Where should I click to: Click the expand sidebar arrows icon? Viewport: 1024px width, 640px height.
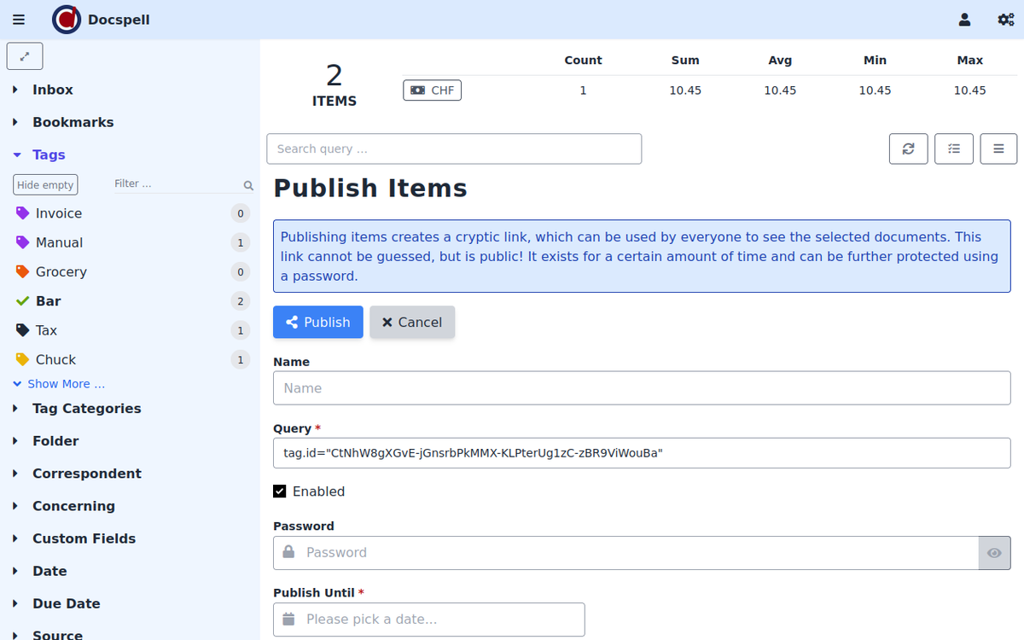[x=25, y=56]
